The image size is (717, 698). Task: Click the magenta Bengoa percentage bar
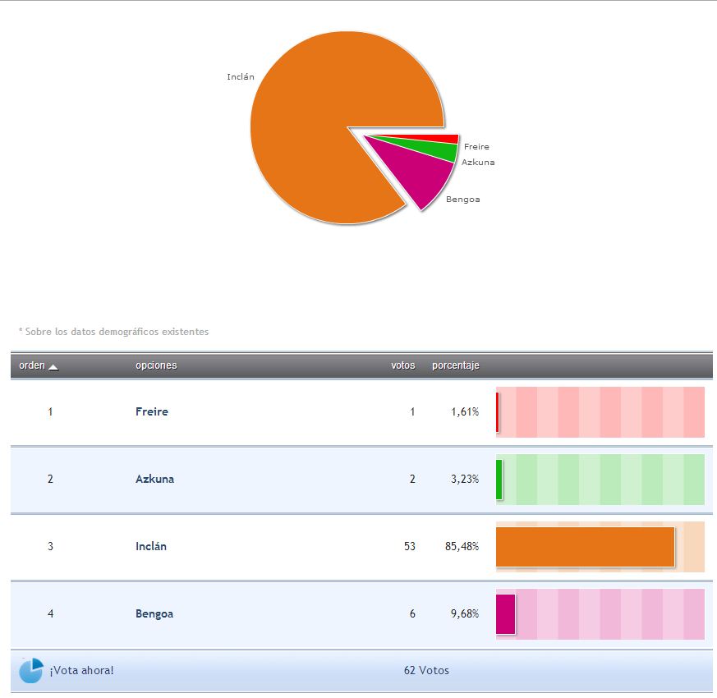tap(505, 614)
